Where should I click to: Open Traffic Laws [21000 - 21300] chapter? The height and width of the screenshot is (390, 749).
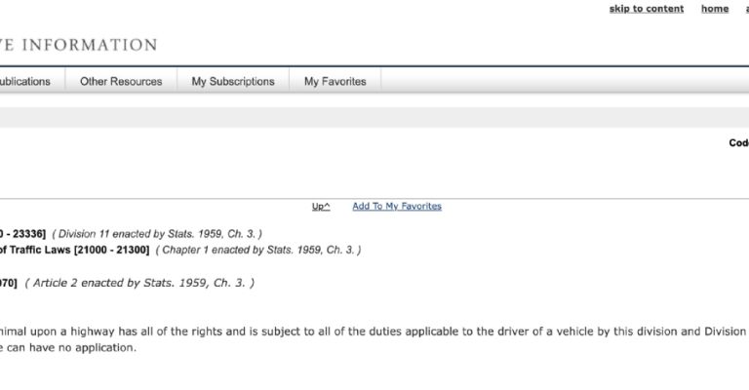pos(74,250)
